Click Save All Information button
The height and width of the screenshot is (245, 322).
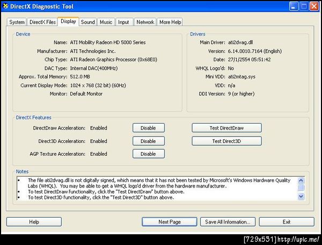pos(228,222)
